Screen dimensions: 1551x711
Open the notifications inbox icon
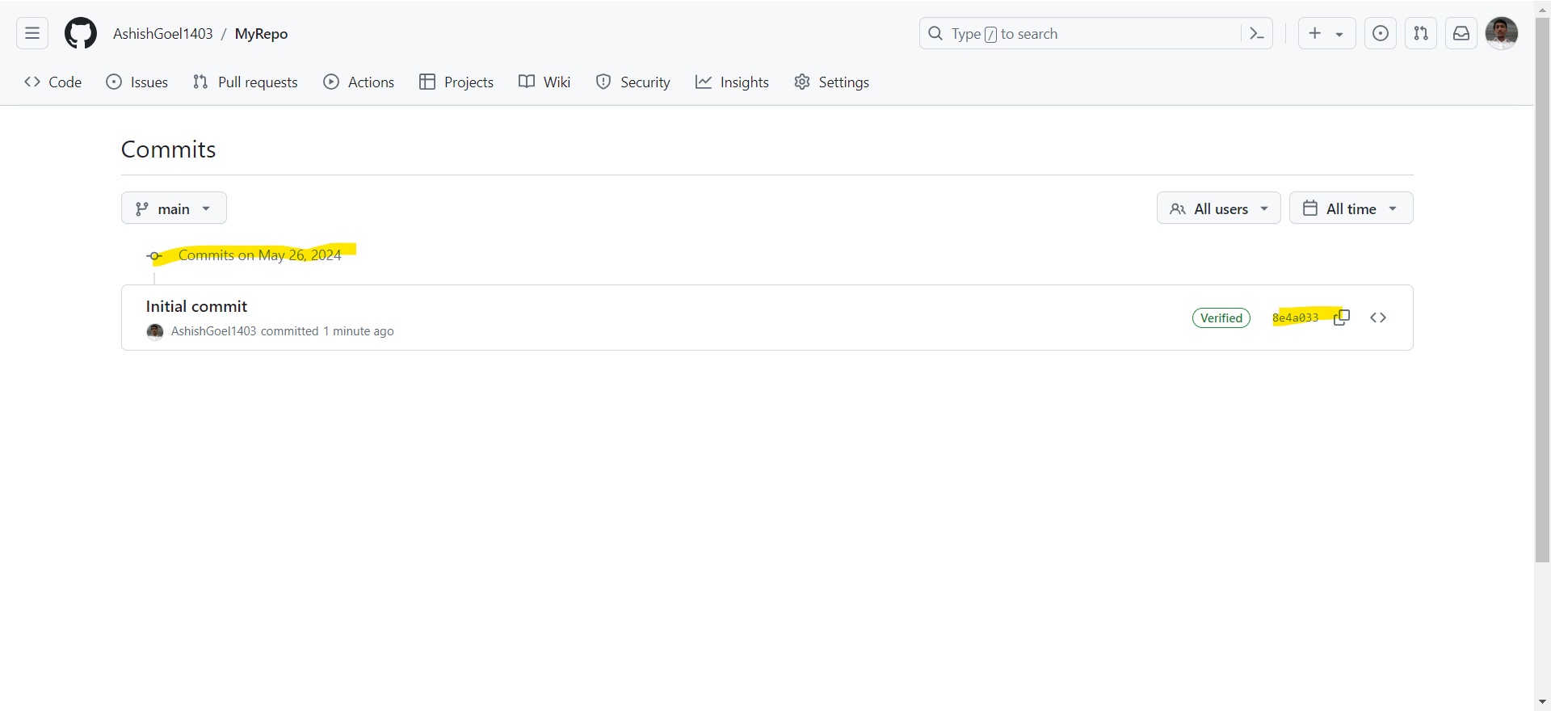[1461, 33]
